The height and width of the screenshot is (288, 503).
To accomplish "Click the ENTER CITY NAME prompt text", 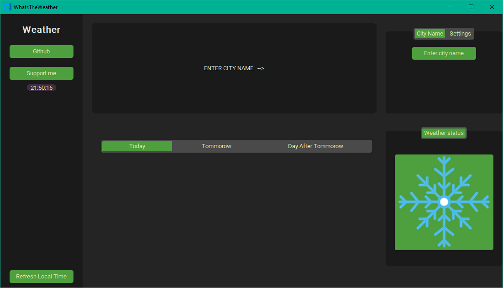I will pyautogui.click(x=234, y=68).
